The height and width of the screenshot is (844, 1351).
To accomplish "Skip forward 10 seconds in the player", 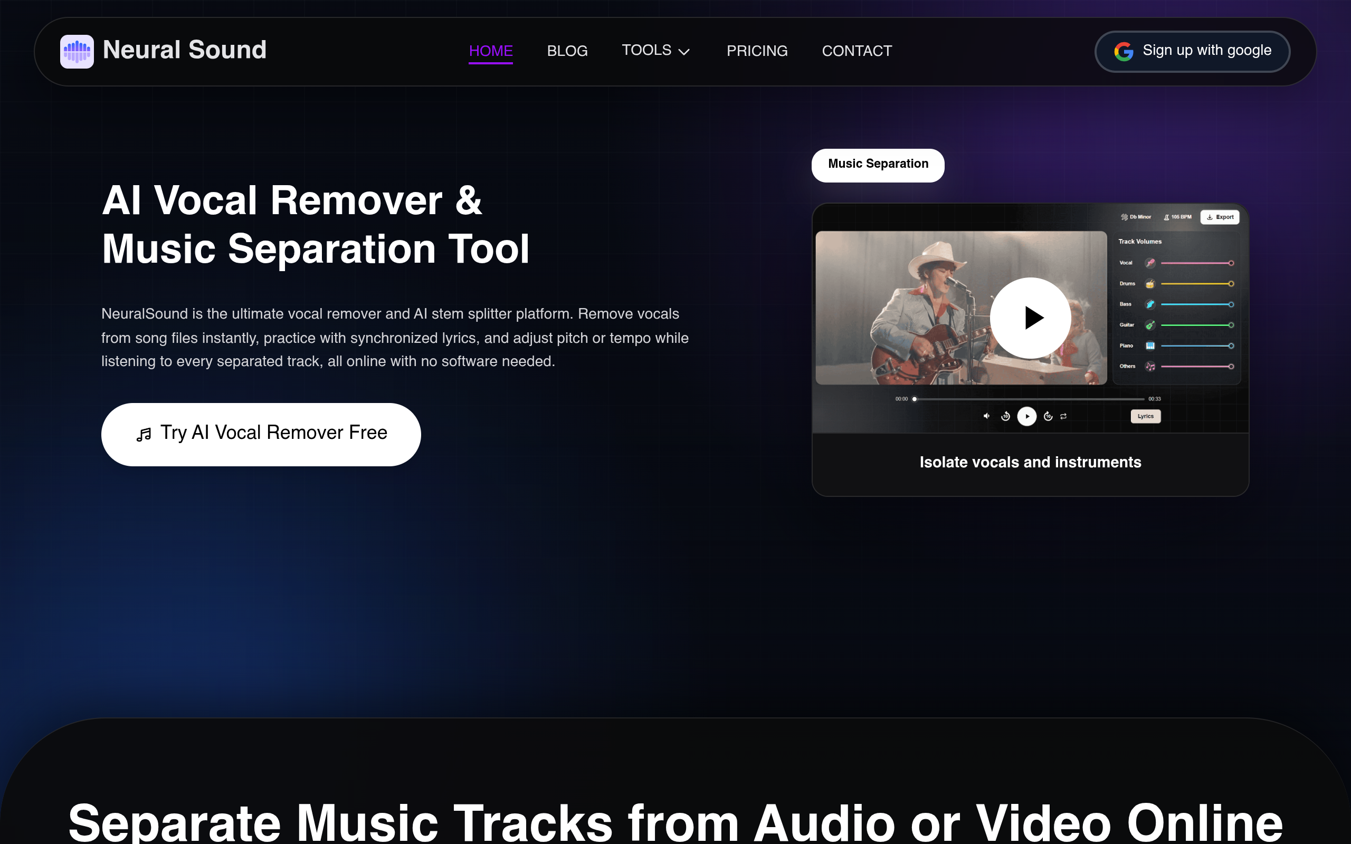I will (x=1048, y=416).
